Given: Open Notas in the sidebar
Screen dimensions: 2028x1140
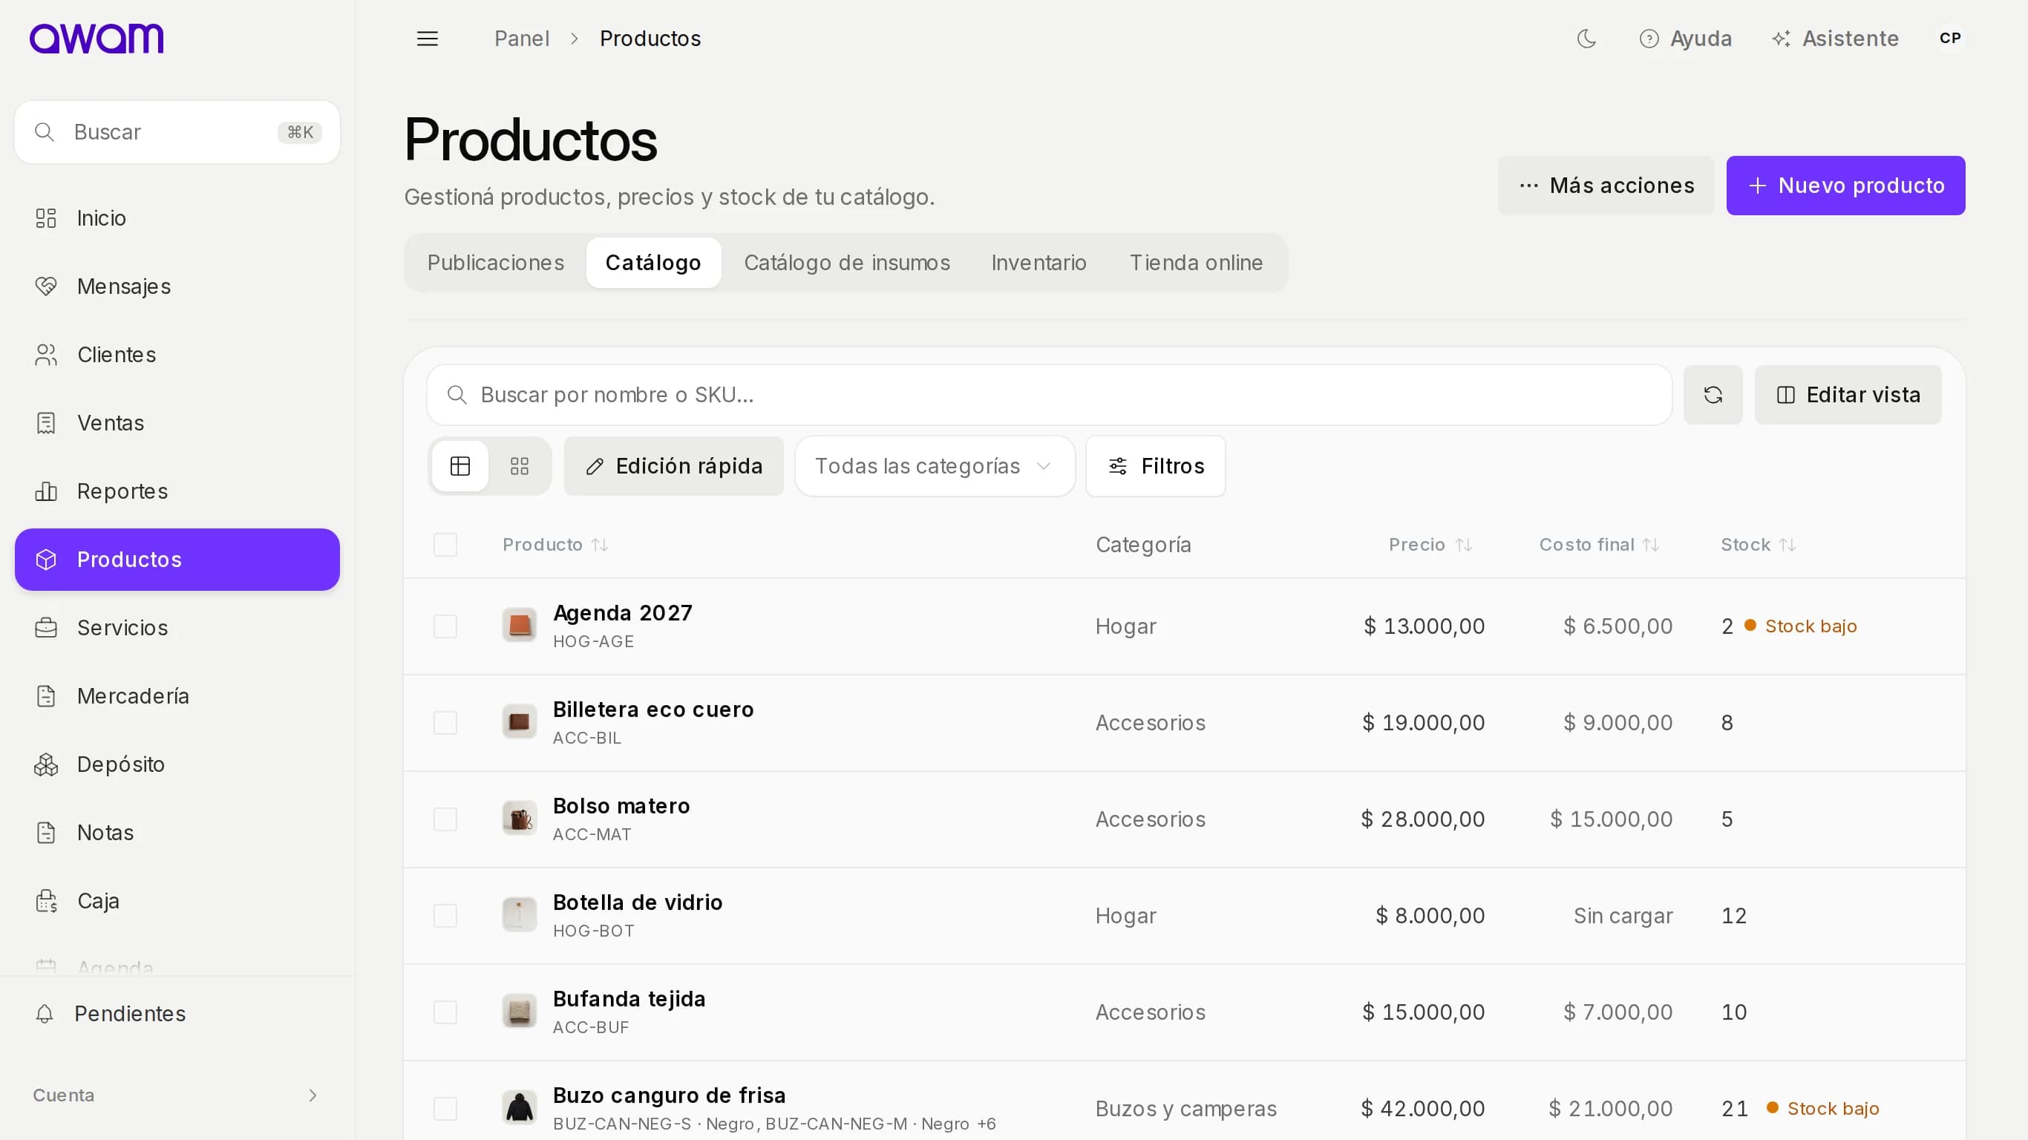Looking at the screenshot, I should point(177,832).
